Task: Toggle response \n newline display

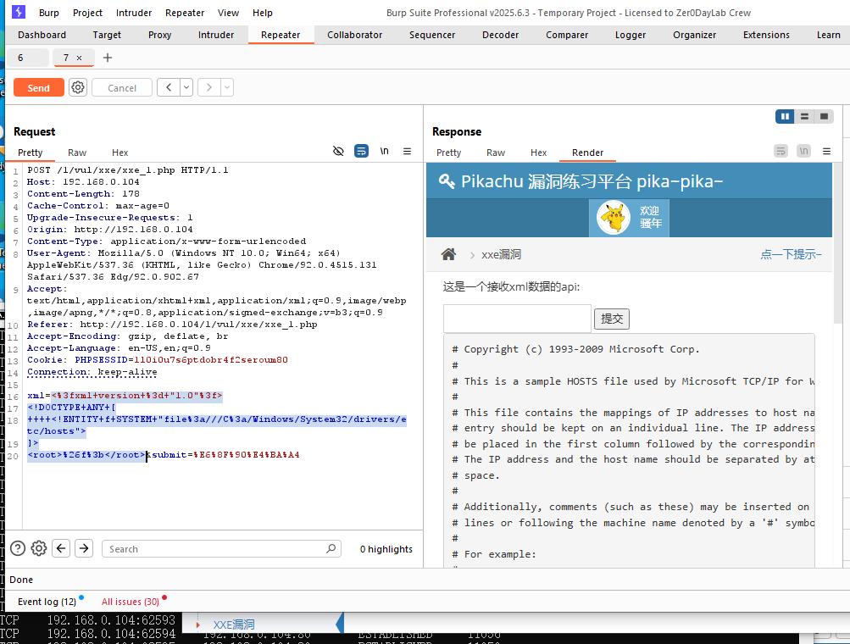Action: tap(804, 151)
